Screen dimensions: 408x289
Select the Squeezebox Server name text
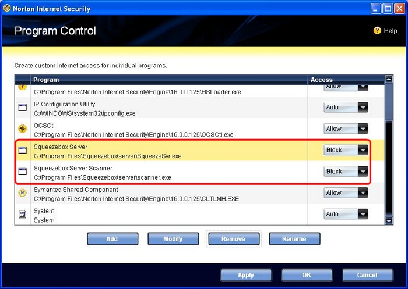(61, 147)
